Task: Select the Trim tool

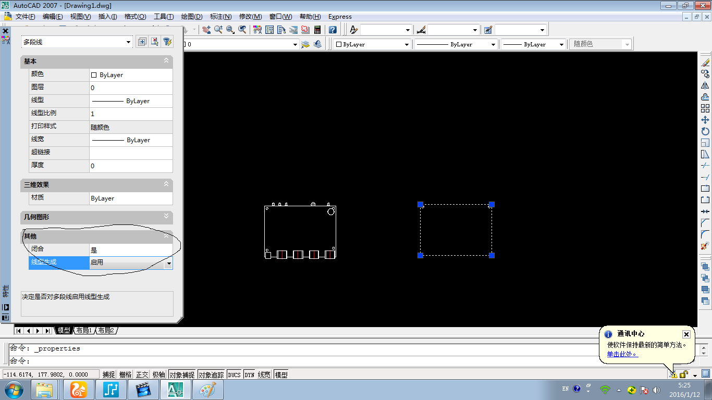Action: tap(705, 166)
